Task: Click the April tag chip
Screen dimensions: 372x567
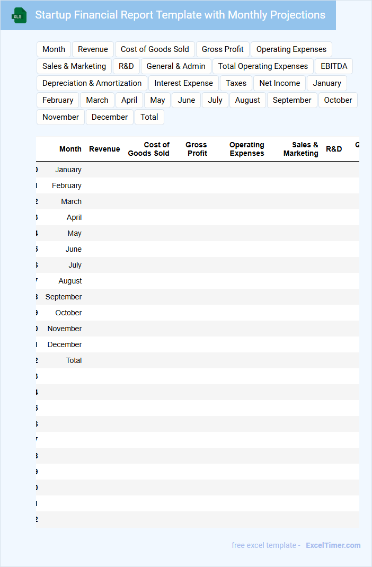Action: tap(129, 100)
